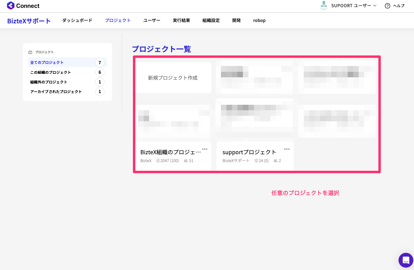
Task: Click the count badge 6
Action: coord(100,72)
